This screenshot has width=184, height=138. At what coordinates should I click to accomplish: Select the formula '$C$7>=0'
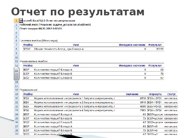(x=152, y=130)
